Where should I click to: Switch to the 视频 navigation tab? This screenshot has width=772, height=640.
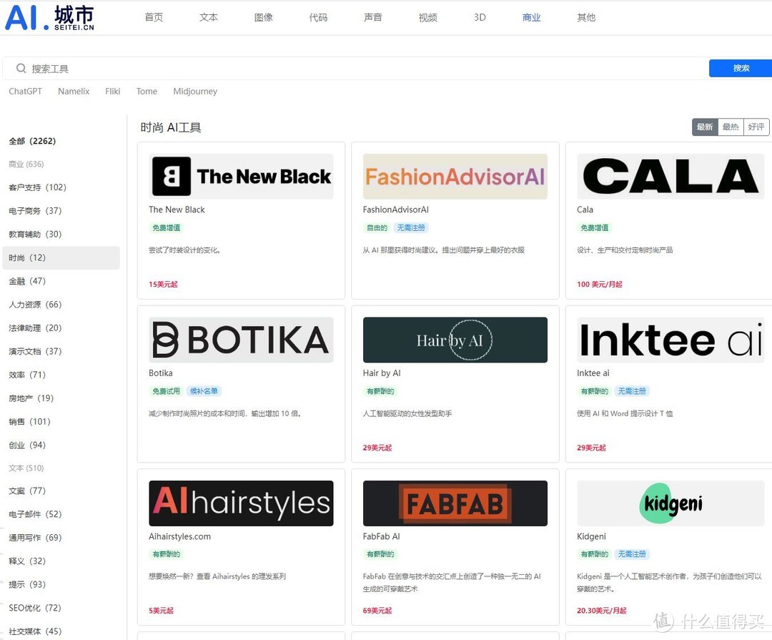pyautogui.click(x=427, y=17)
